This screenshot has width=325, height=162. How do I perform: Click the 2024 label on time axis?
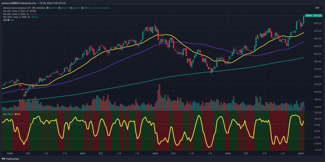tap(301, 153)
